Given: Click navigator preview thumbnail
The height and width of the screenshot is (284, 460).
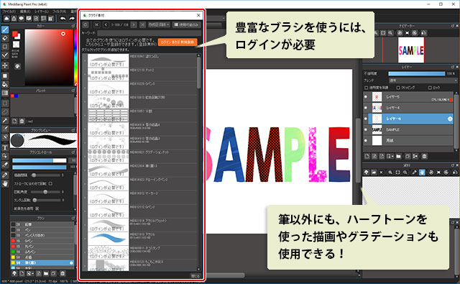Looking at the screenshot, I should [411, 50].
